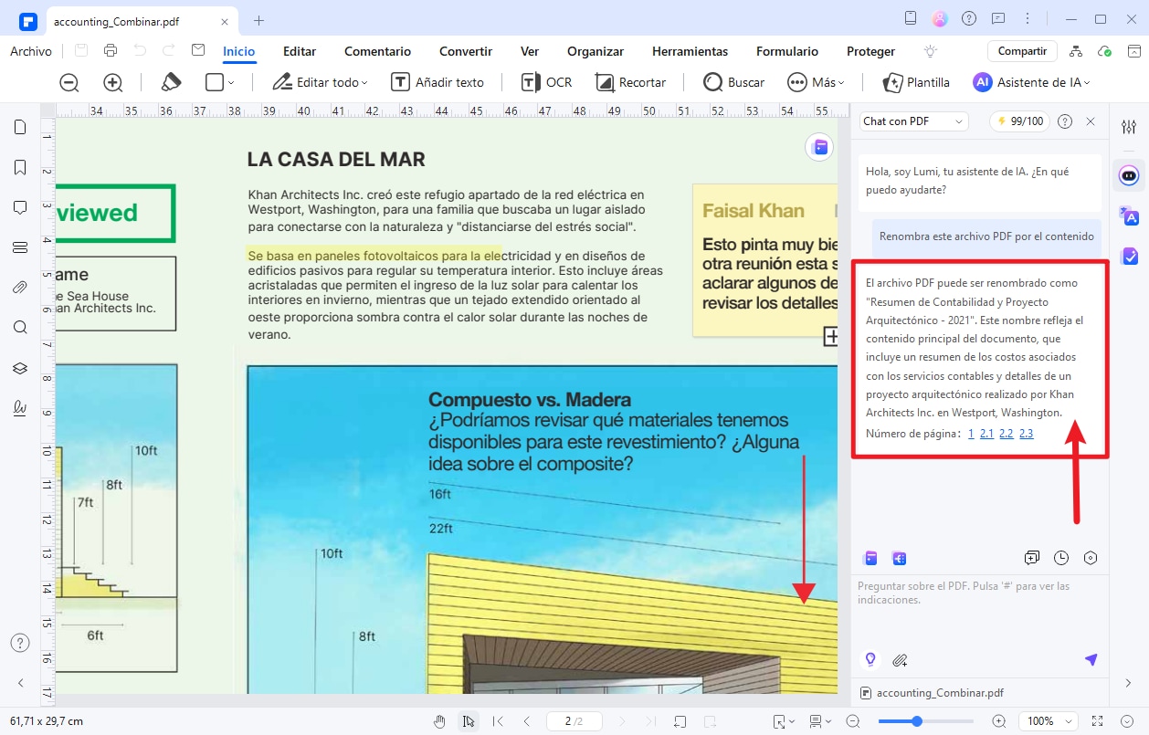The height and width of the screenshot is (735, 1149).
Task: Open the page thumbnails panel in left sidebar
Action: [20, 127]
